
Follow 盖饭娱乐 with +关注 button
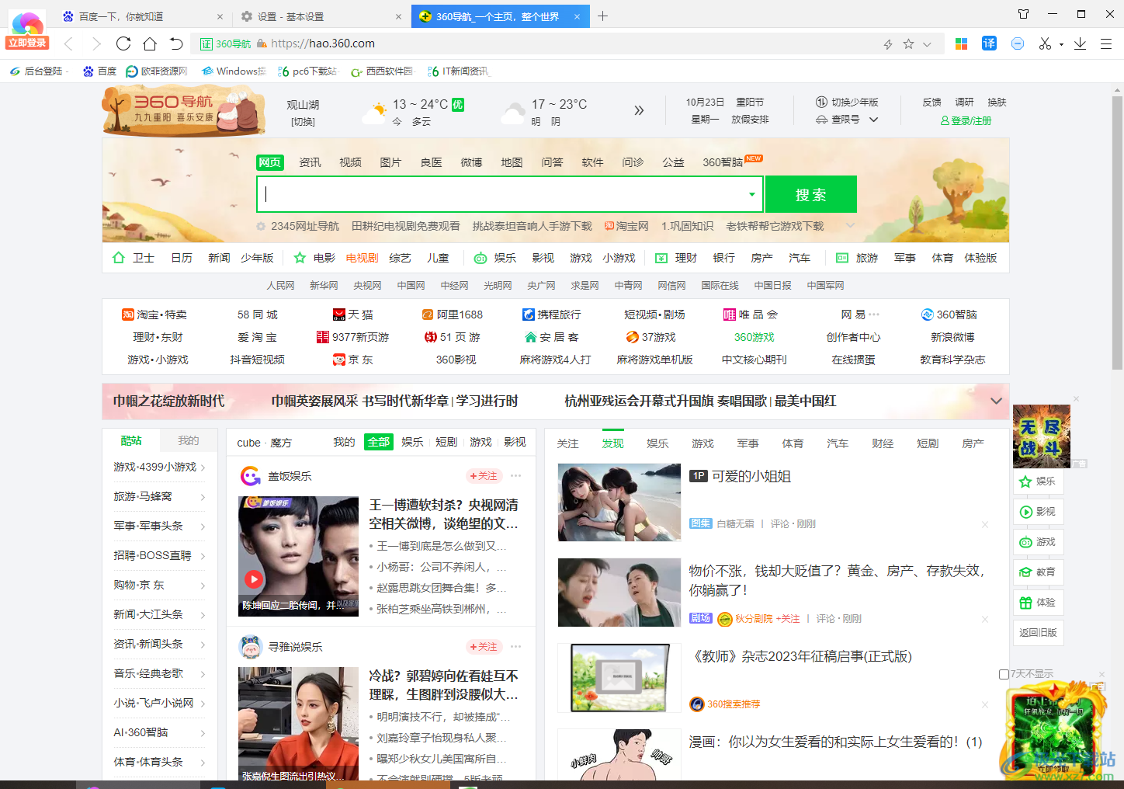483,476
